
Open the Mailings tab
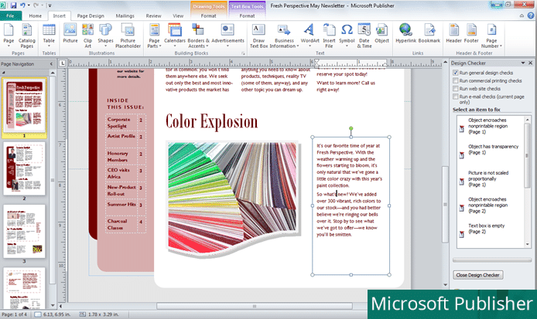tap(125, 15)
